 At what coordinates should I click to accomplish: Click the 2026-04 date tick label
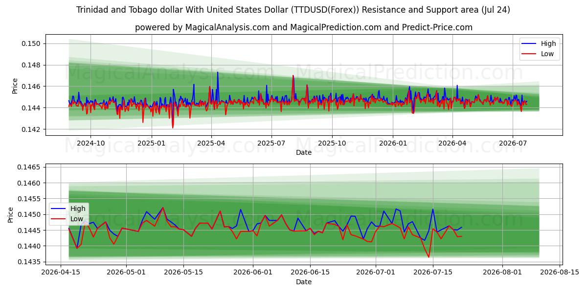452,144
